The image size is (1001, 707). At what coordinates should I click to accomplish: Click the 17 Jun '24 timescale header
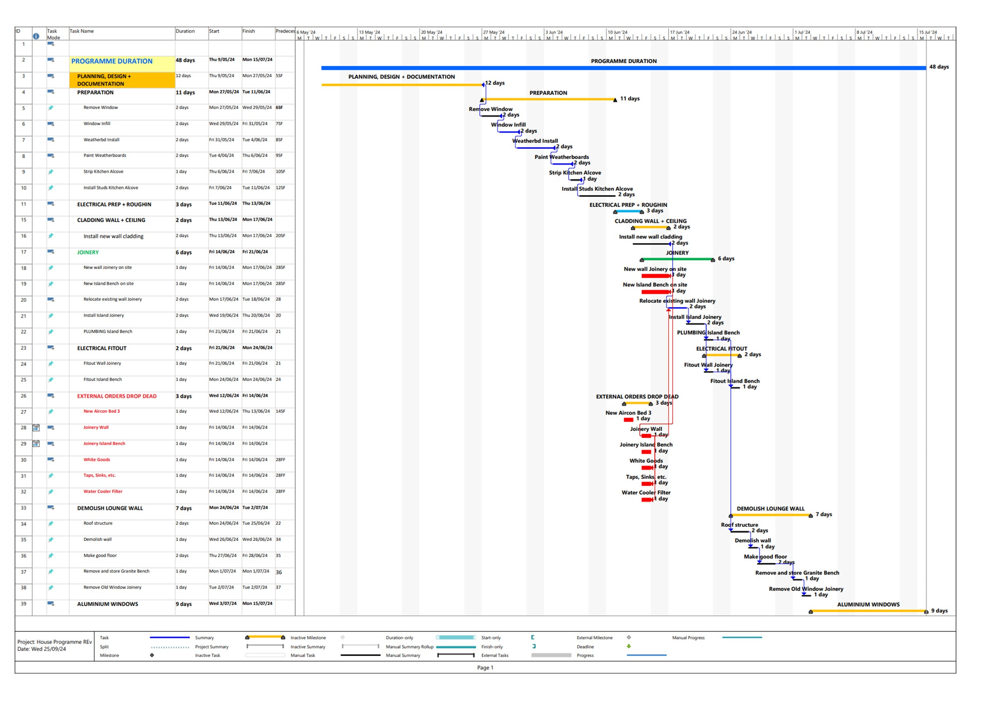[x=680, y=32]
